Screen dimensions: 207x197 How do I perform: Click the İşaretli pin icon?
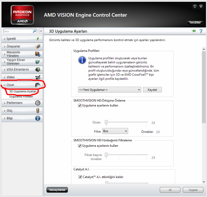(x=38, y=39)
